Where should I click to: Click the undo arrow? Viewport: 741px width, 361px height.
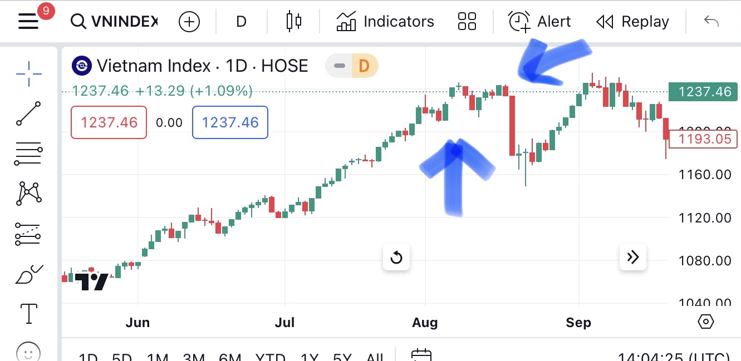[711, 22]
